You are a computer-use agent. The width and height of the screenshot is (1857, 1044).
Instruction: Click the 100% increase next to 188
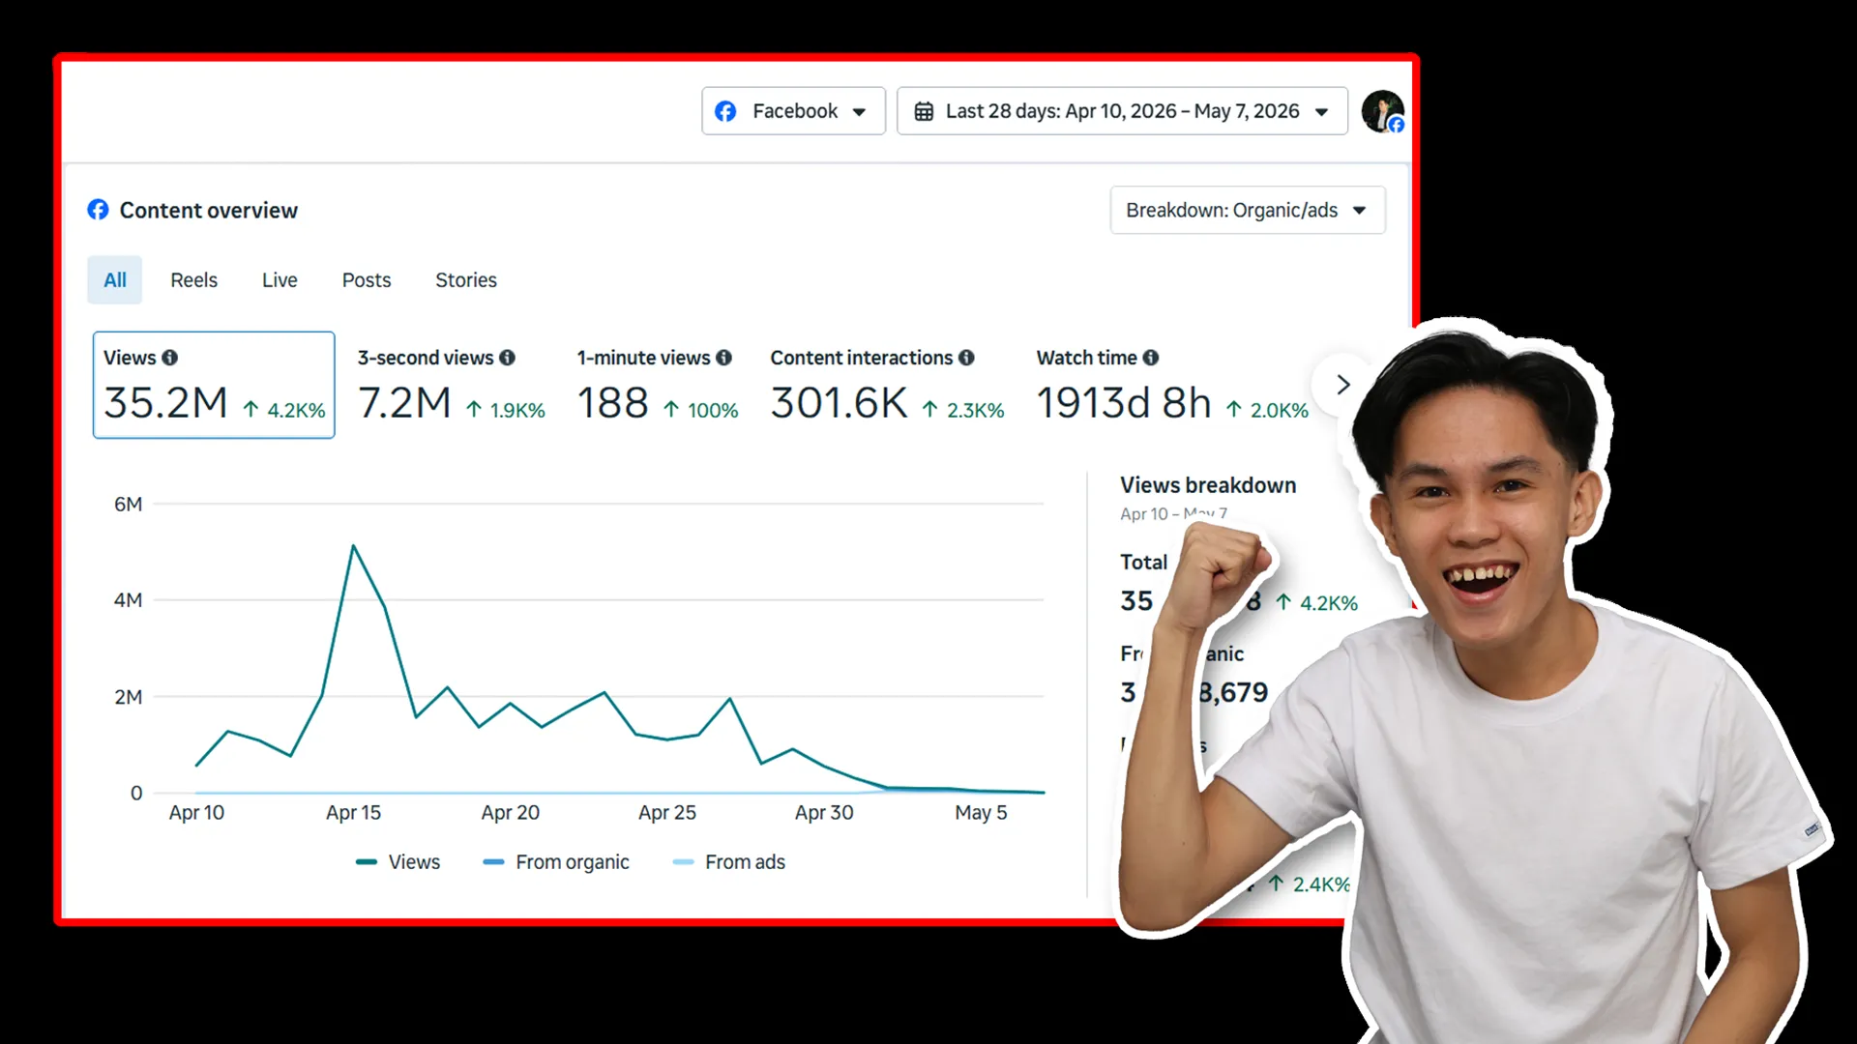pyautogui.click(x=701, y=410)
